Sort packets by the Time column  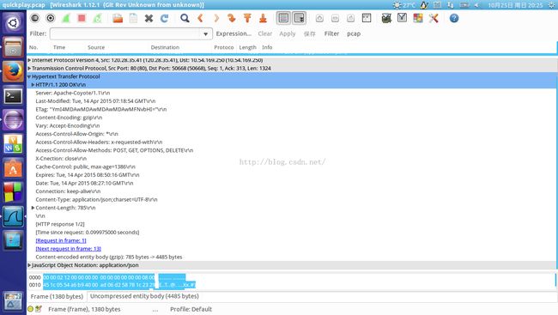(x=59, y=47)
